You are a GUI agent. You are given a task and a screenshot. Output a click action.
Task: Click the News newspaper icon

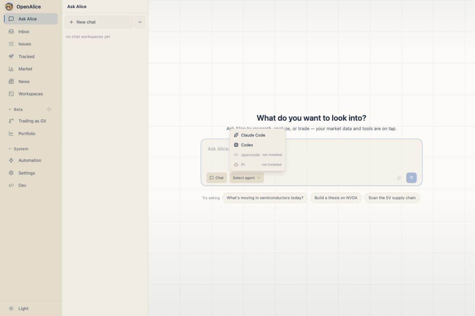point(11,81)
